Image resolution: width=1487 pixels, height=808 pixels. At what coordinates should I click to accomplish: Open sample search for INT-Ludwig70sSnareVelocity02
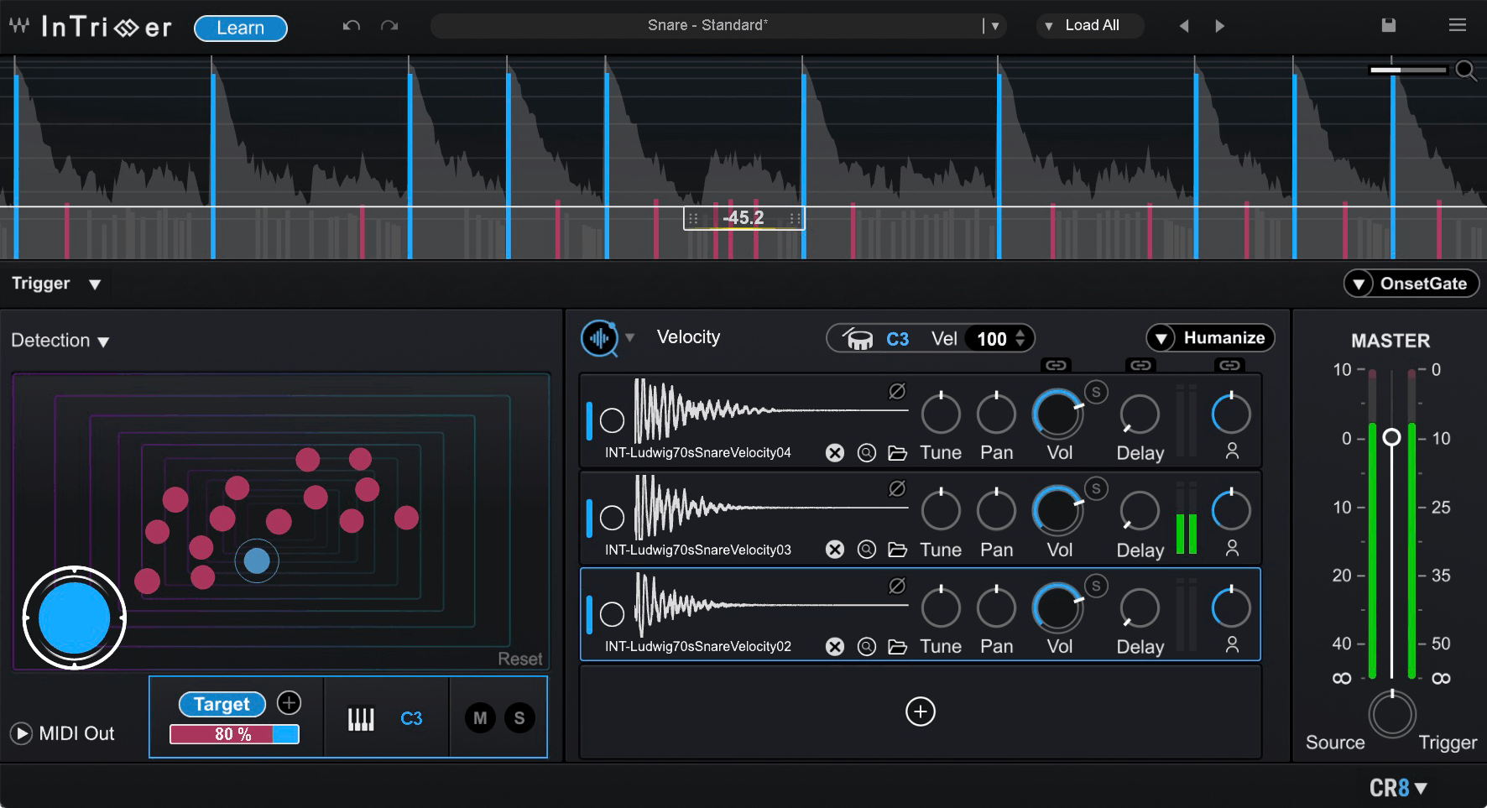(x=867, y=646)
